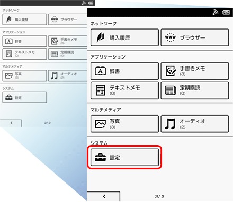Click the dictionary icon in small screen
The width and height of the screenshot is (233, 202).
9,41
